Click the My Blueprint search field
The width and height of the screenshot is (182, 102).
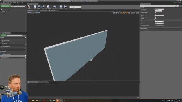(x=14, y=35)
